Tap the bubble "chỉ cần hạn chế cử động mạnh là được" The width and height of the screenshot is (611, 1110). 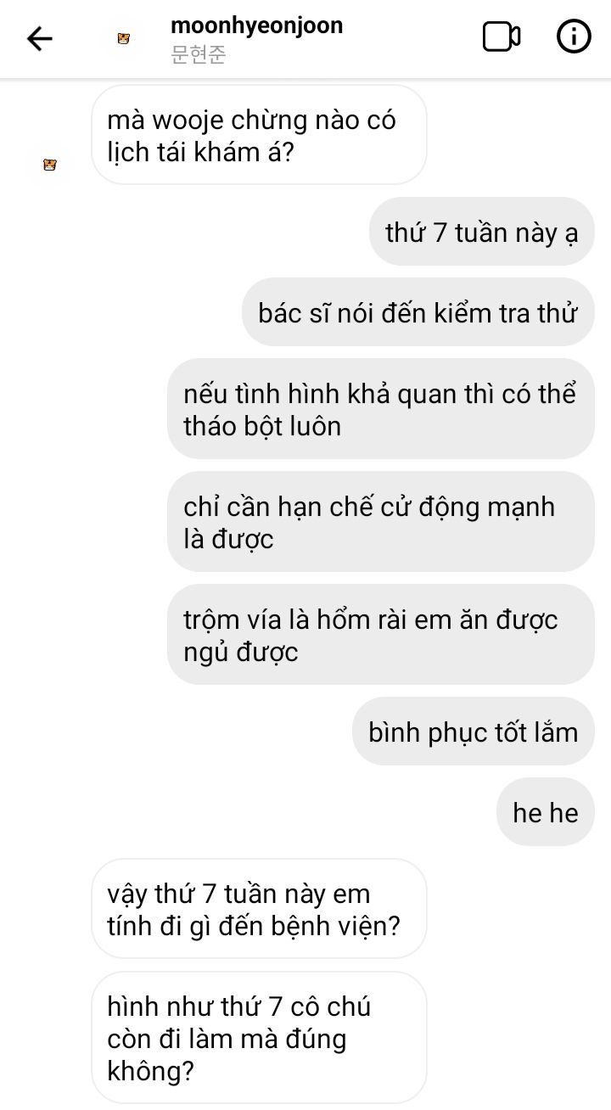pyautogui.click(x=380, y=522)
